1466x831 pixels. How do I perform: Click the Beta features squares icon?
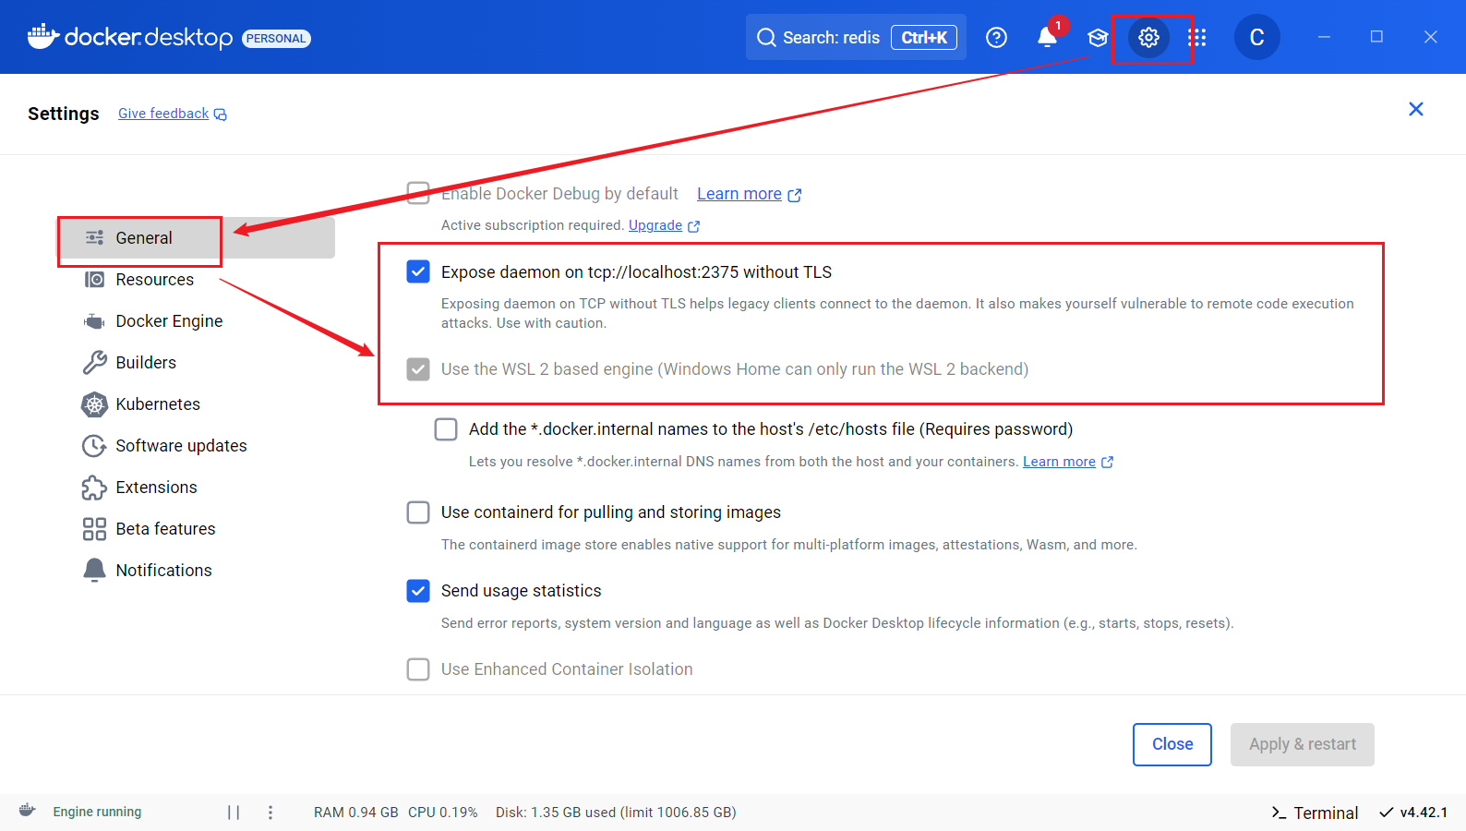[94, 529]
